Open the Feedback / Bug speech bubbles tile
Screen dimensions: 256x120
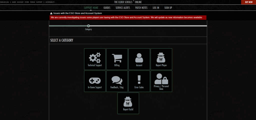[x=117, y=81]
